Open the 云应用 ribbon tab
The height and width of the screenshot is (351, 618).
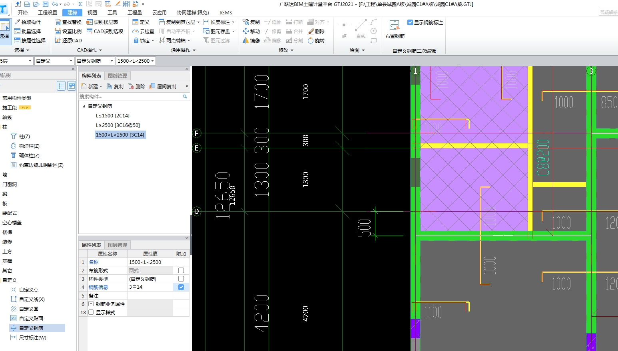[x=159, y=12]
